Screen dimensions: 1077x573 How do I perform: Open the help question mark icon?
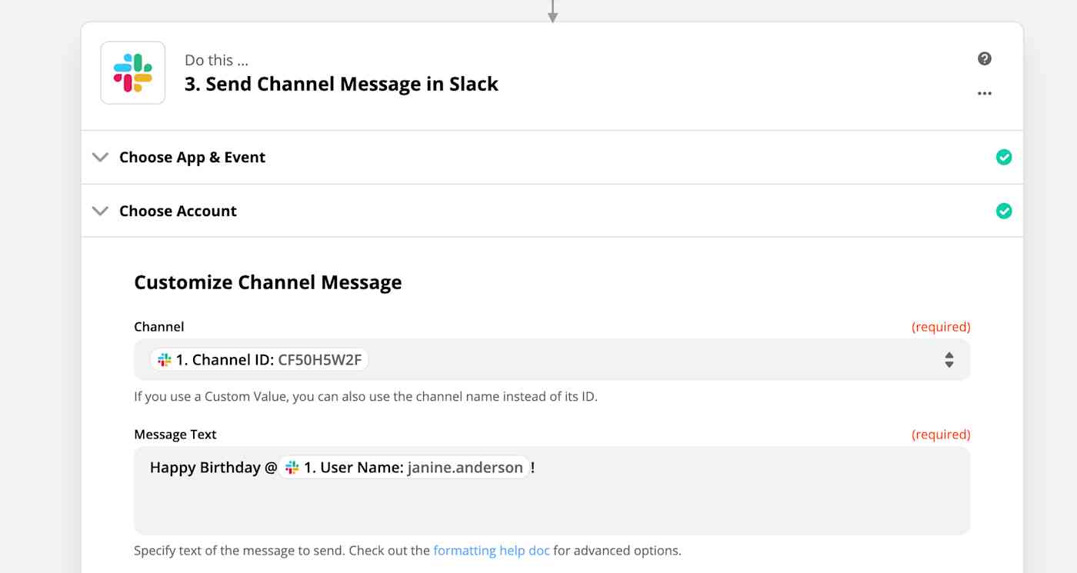pyautogui.click(x=985, y=58)
